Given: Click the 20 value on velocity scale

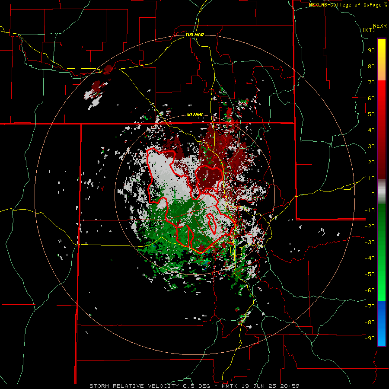Looking at the screenshot, I should click(371, 162).
